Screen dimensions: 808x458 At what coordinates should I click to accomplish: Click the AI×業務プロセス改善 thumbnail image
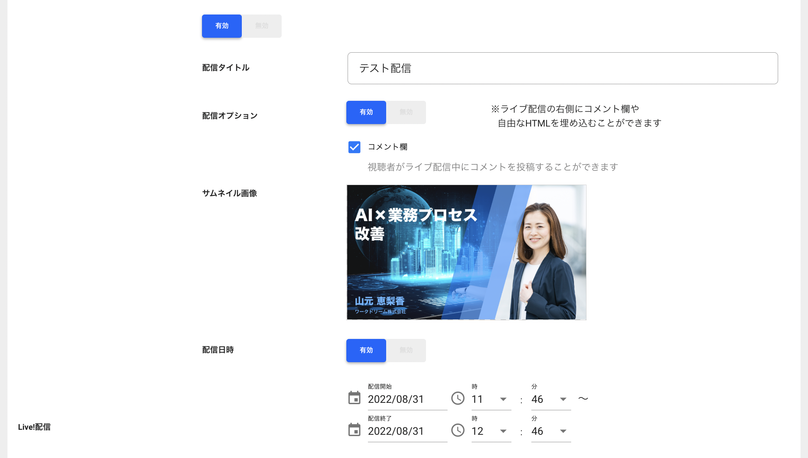click(x=466, y=252)
